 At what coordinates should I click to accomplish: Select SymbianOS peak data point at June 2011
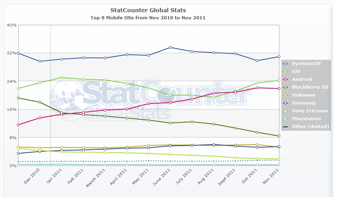click(170, 47)
